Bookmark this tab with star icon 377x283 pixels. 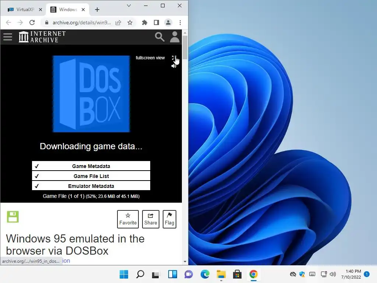click(130, 22)
